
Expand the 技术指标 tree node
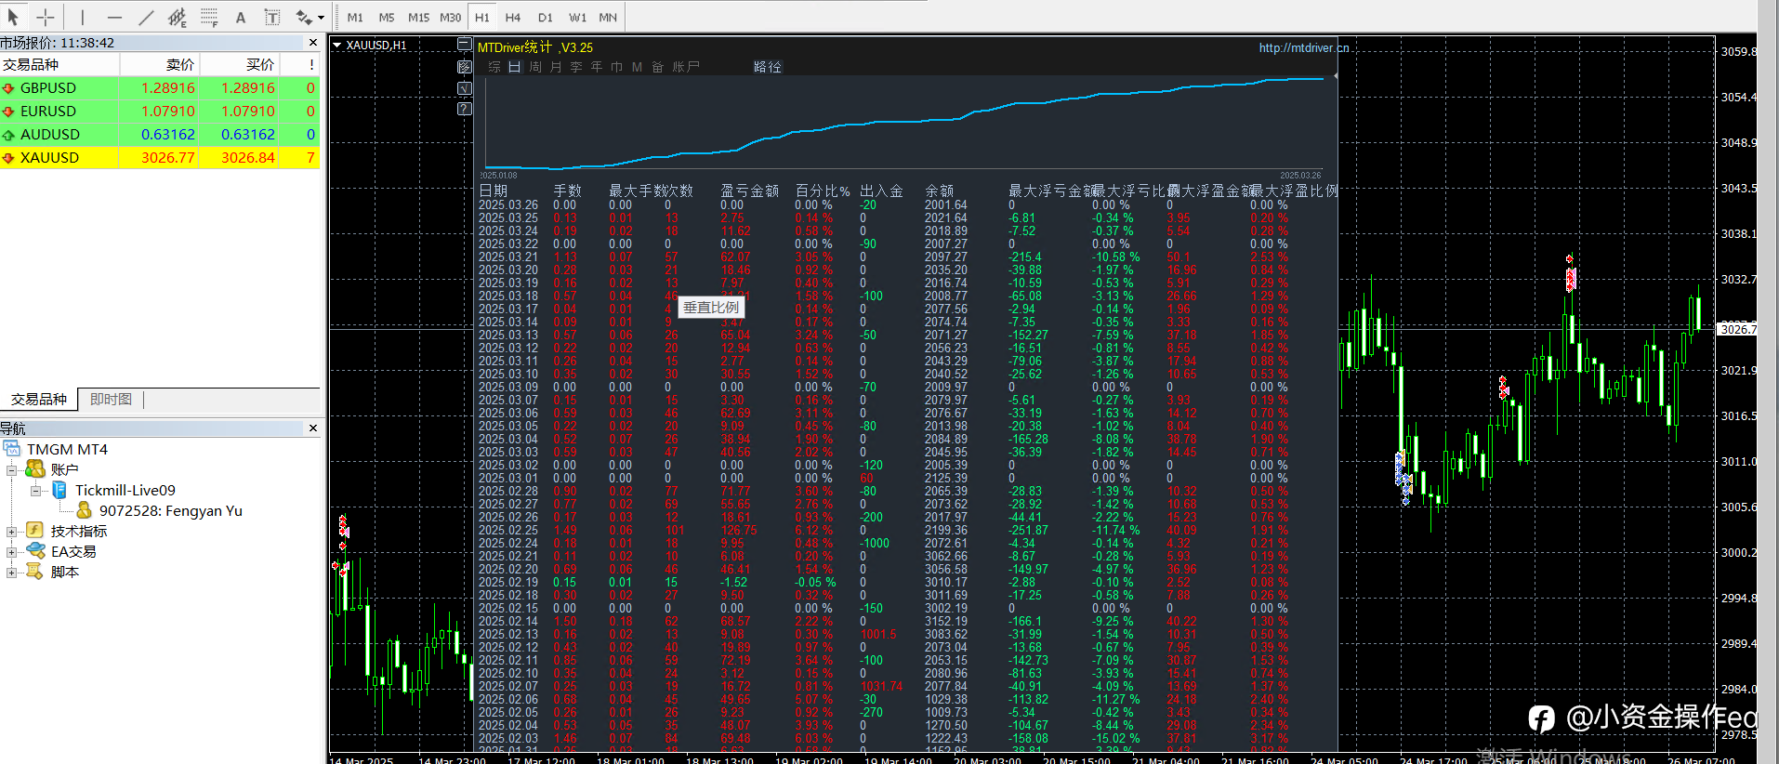click(11, 532)
